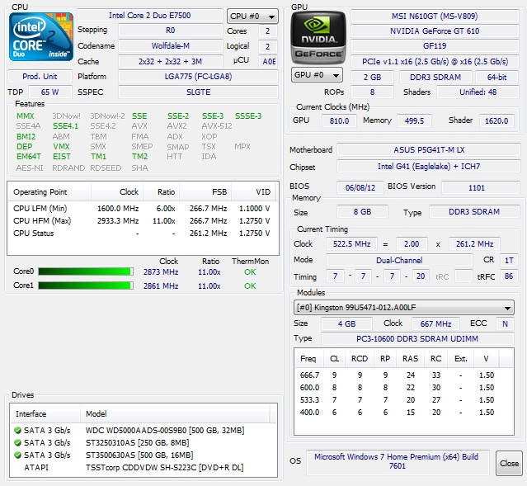The width and height of the screenshot is (527, 486).
Task: Click the Dual-Channel mode field
Action: 399,260
